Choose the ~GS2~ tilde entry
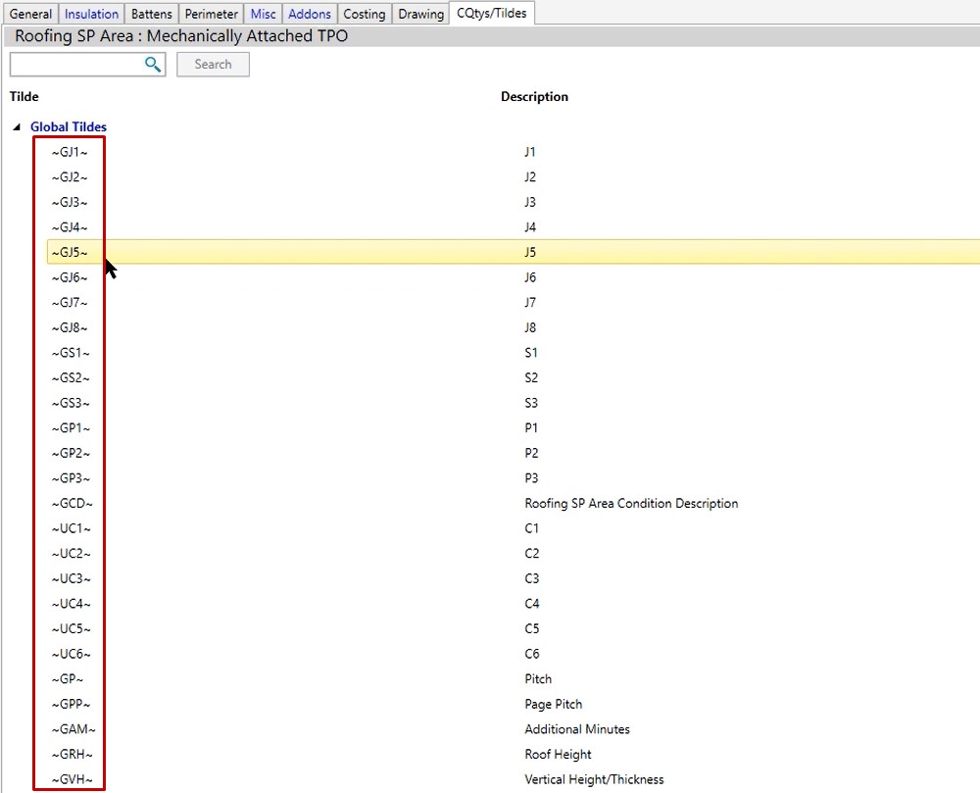 point(70,377)
